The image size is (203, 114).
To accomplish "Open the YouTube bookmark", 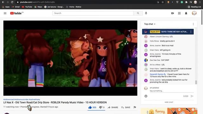I will click(x=27, y=7).
